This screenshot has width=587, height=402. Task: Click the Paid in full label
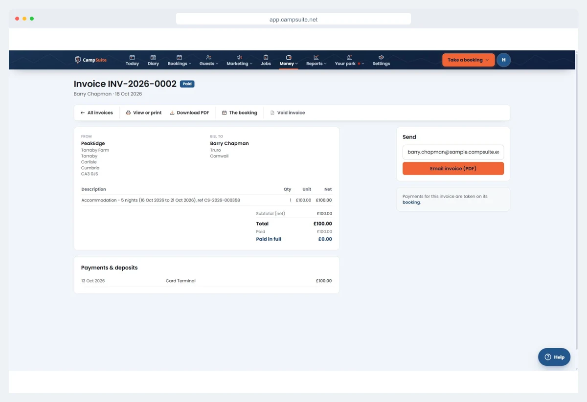[x=269, y=239]
